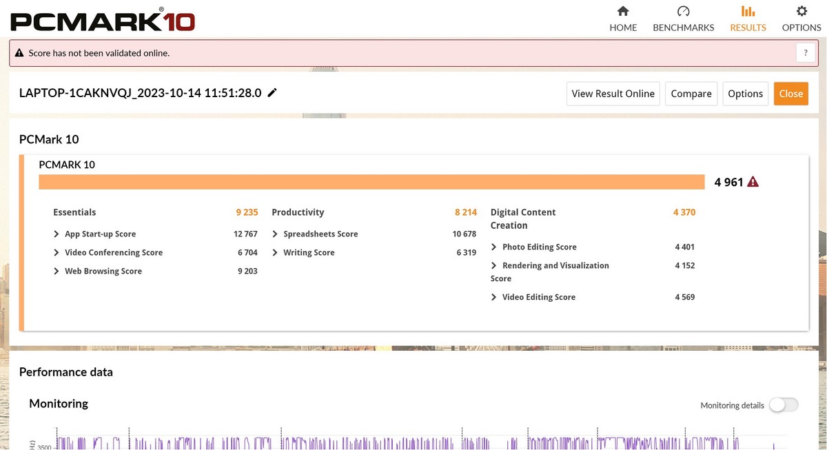Viewport: 827px width, 450px height.
Task: Click the Home house icon
Action: (x=623, y=11)
